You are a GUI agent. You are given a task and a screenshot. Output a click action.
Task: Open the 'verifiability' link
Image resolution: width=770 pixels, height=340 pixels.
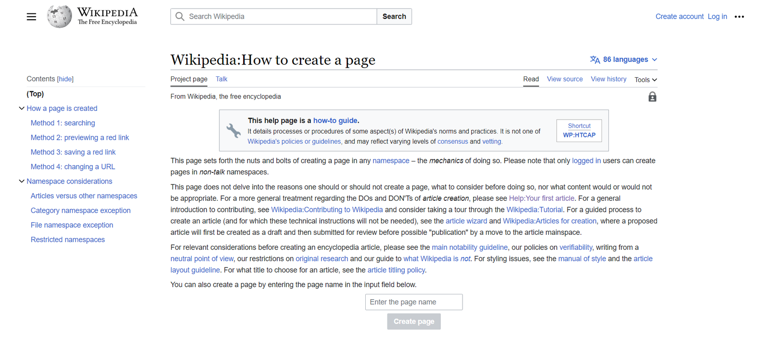(576, 247)
